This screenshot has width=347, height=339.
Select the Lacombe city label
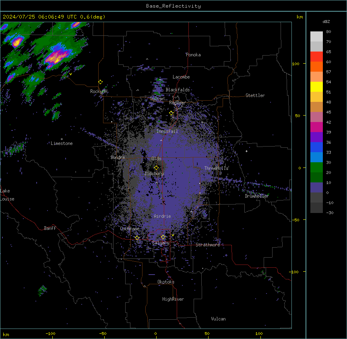click(181, 77)
